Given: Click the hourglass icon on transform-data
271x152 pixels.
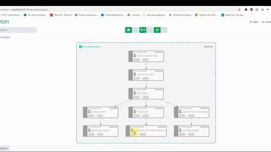Looking at the screenshot, I should pos(135,74).
